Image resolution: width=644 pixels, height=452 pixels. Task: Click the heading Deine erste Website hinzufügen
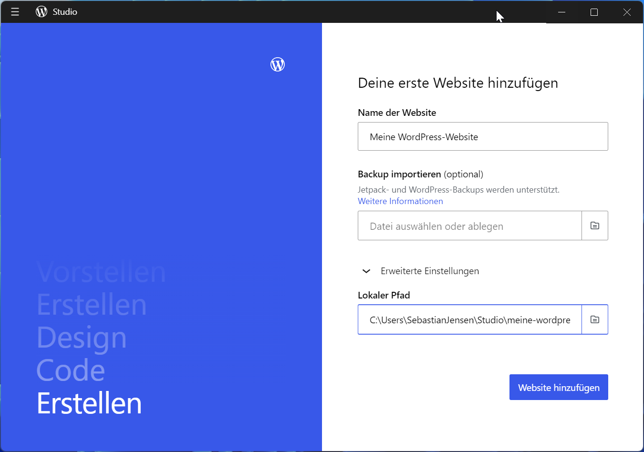(x=457, y=83)
